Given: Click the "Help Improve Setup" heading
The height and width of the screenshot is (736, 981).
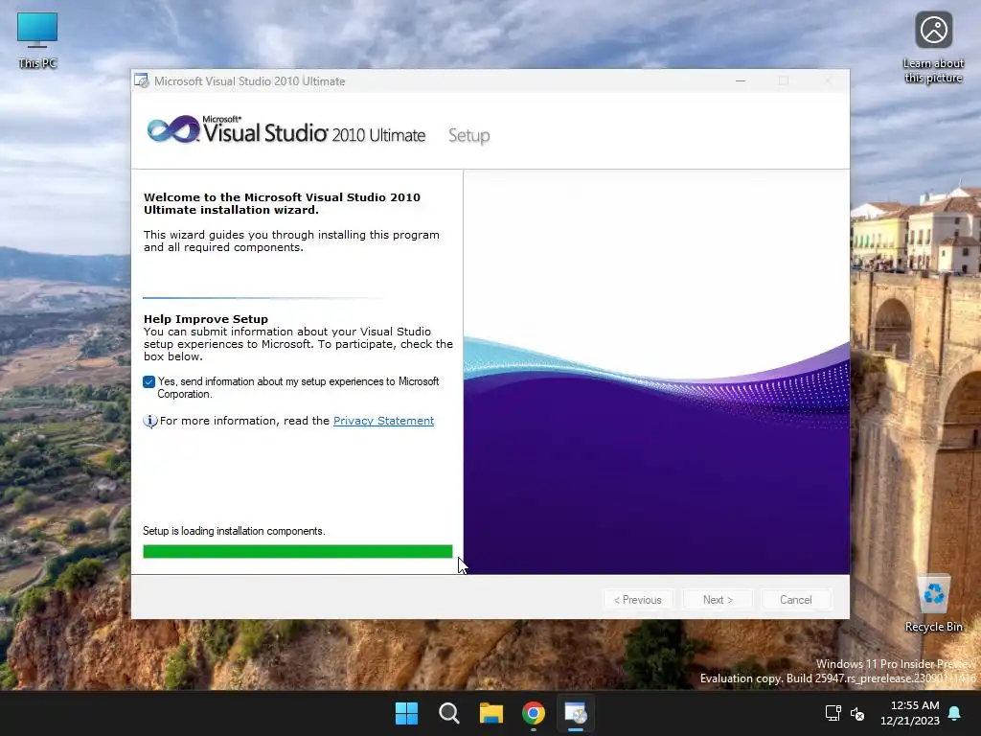Looking at the screenshot, I should pyautogui.click(x=206, y=319).
